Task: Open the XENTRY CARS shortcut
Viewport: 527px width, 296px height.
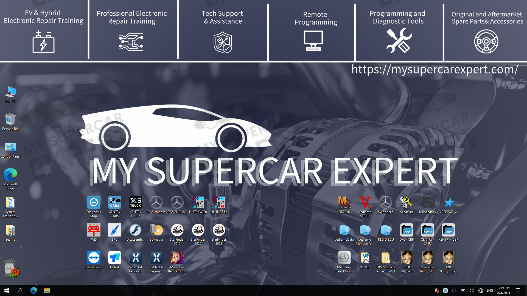Action: (x=114, y=203)
